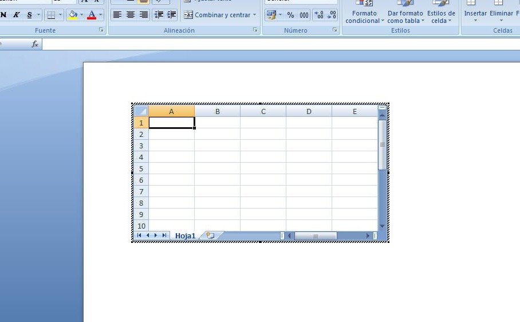The width and height of the screenshot is (520, 322).
Task: Select column A header
Action: (171, 111)
